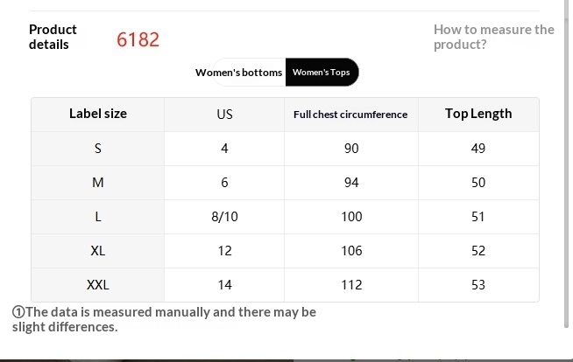Click the red product number 6182
This screenshot has height=362, width=573.
pos(138,39)
